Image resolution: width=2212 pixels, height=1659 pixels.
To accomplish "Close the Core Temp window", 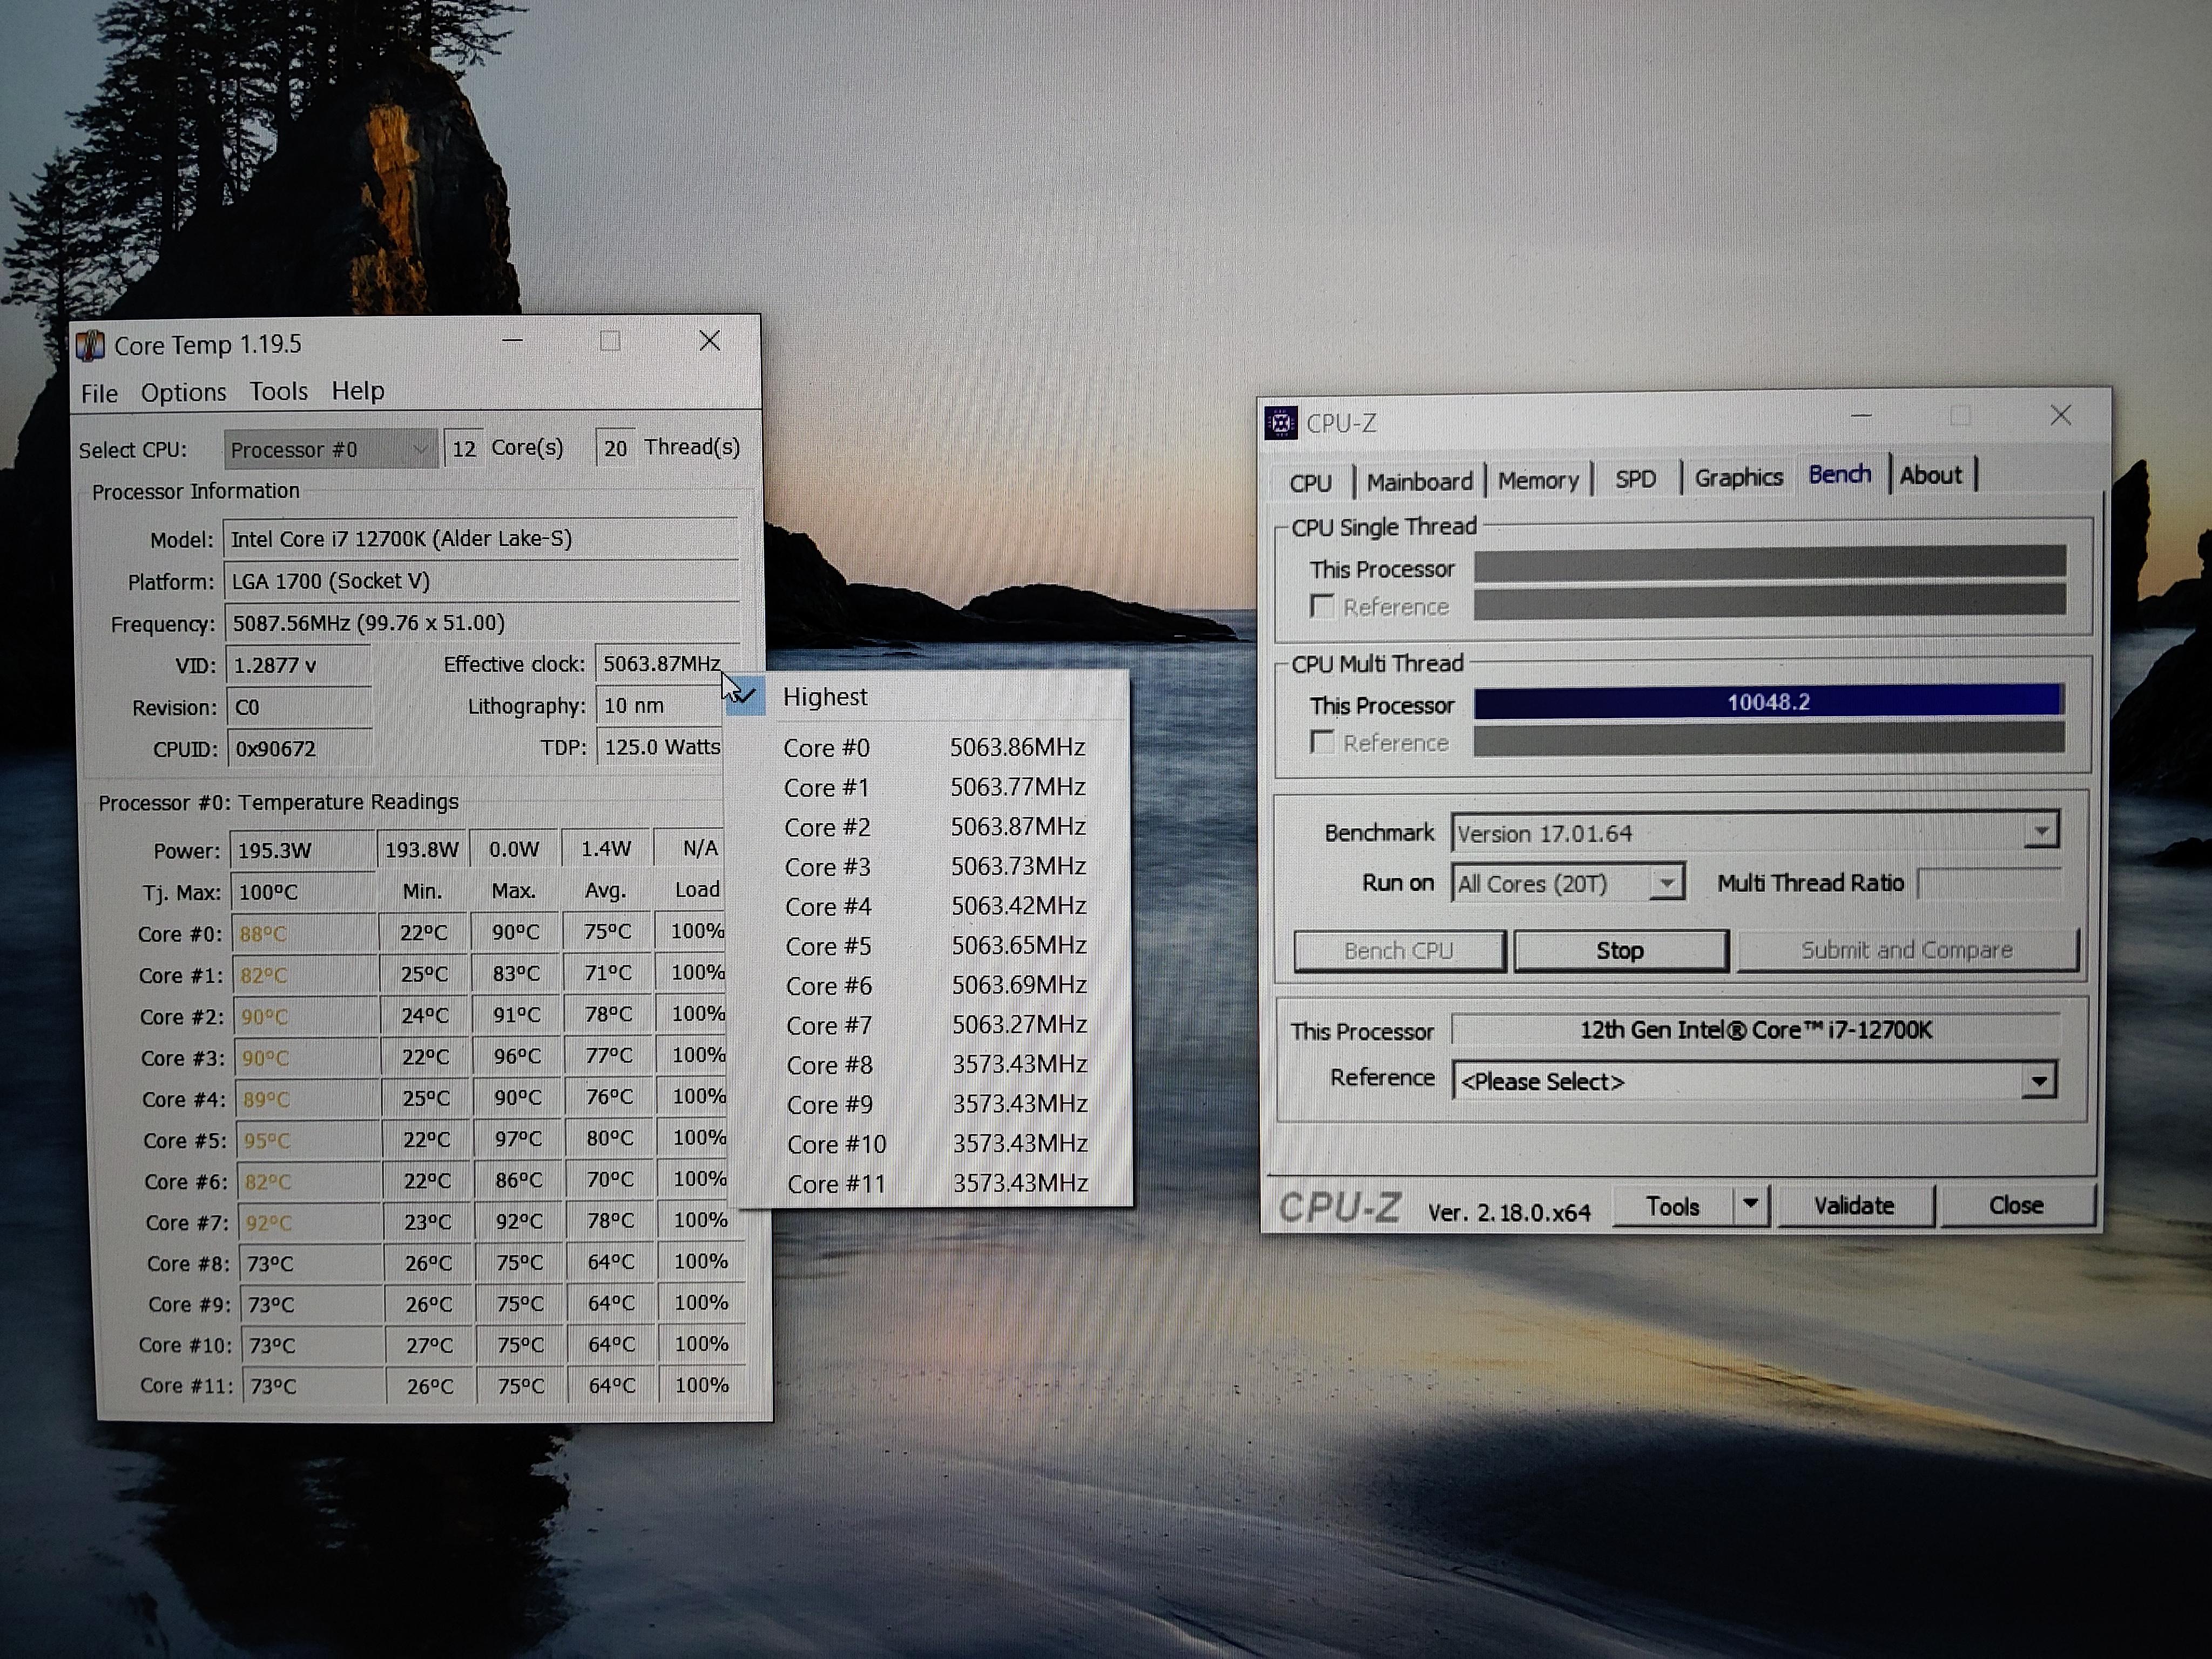I will pyautogui.click(x=709, y=341).
